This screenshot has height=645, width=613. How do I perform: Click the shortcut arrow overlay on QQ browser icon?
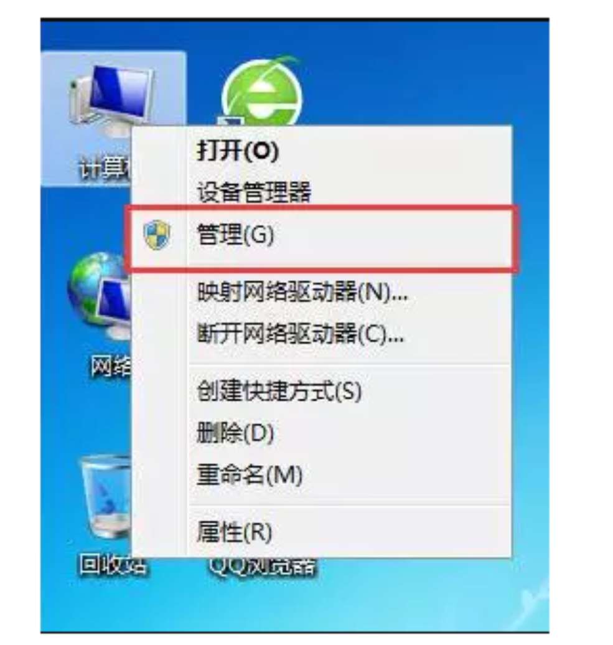point(231,122)
